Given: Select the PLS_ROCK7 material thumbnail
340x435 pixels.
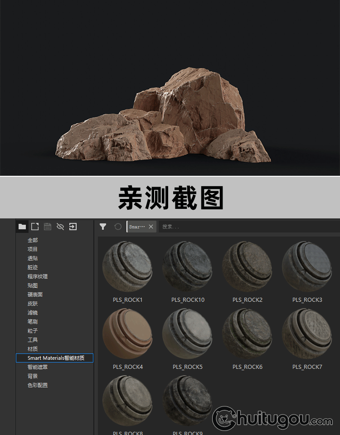Looking at the screenshot, I should 307,333.
